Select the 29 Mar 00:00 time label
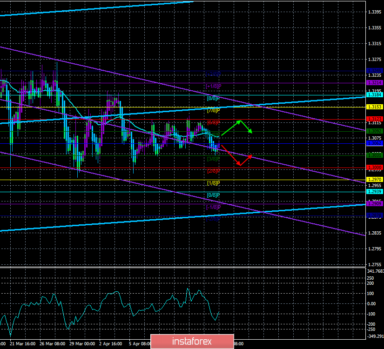 pyautogui.click(x=82, y=344)
